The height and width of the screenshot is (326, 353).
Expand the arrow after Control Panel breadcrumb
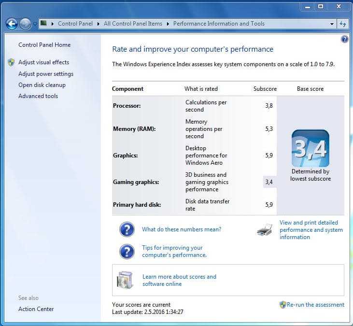point(99,24)
